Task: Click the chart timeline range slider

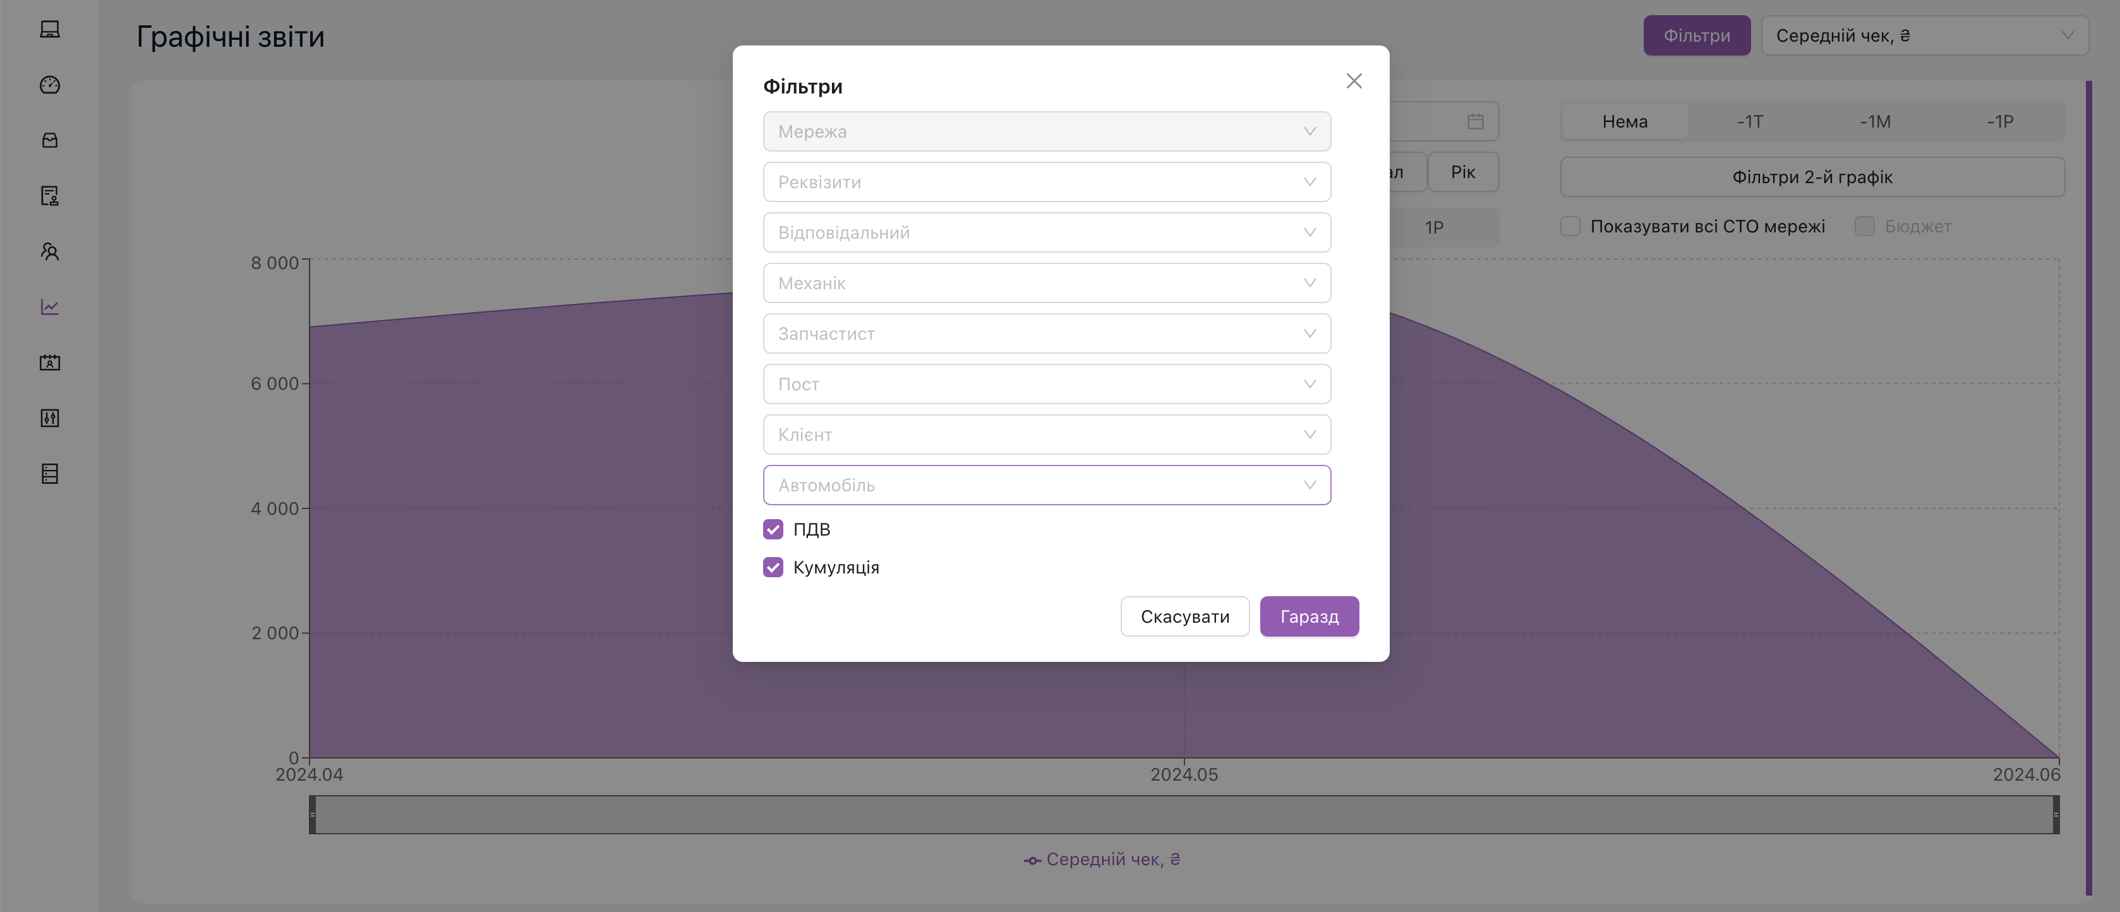Action: pos(1183,815)
